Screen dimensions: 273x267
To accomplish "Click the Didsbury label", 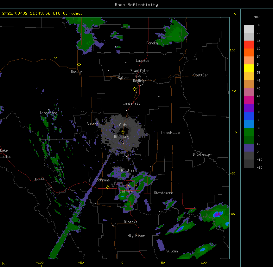I will pyautogui.click(x=122, y=137).
